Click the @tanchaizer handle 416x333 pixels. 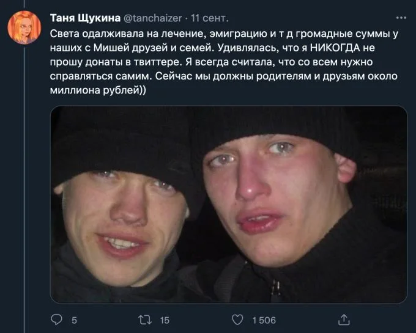point(153,18)
